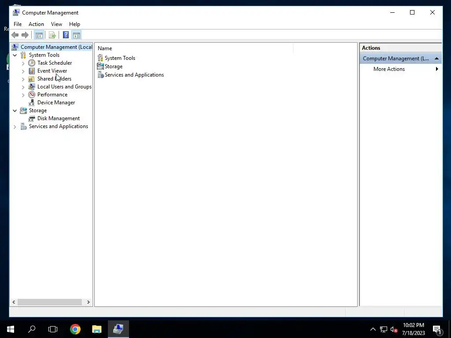This screenshot has width=451, height=338.
Task: Select the Event Viewer icon in tree
Action: click(x=32, y=71)
